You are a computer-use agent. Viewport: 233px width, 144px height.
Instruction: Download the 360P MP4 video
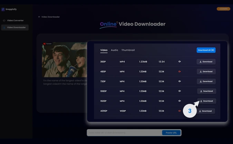pyautogui.click(x=206, y=62)
